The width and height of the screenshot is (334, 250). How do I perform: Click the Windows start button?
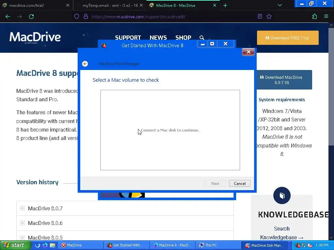pyautogui.click(x=15, y=245)
